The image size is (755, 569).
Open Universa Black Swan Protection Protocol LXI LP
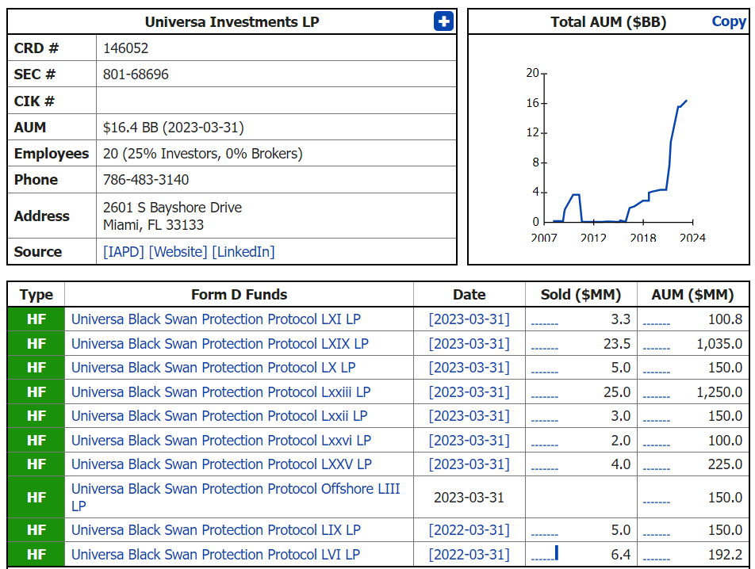point(216,319)
